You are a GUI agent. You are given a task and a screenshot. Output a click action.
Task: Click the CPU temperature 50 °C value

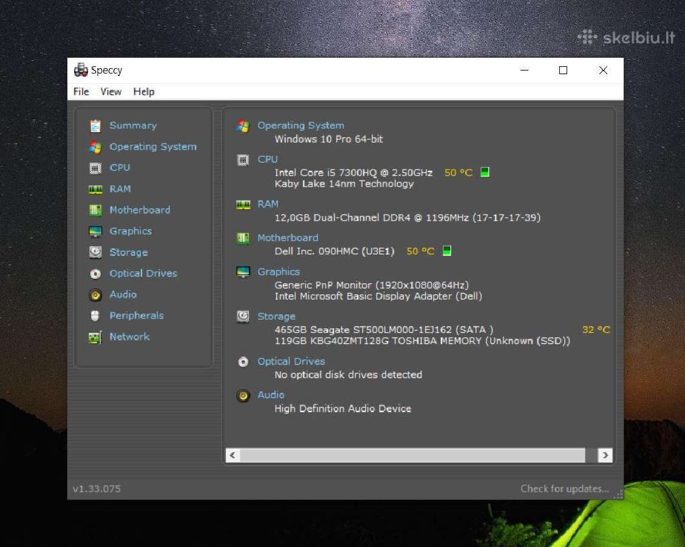click(458, 173)
